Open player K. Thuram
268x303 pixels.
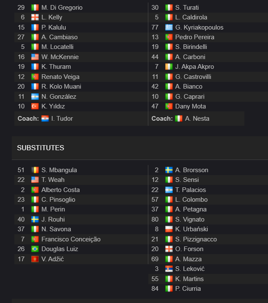tap(56, 67)
